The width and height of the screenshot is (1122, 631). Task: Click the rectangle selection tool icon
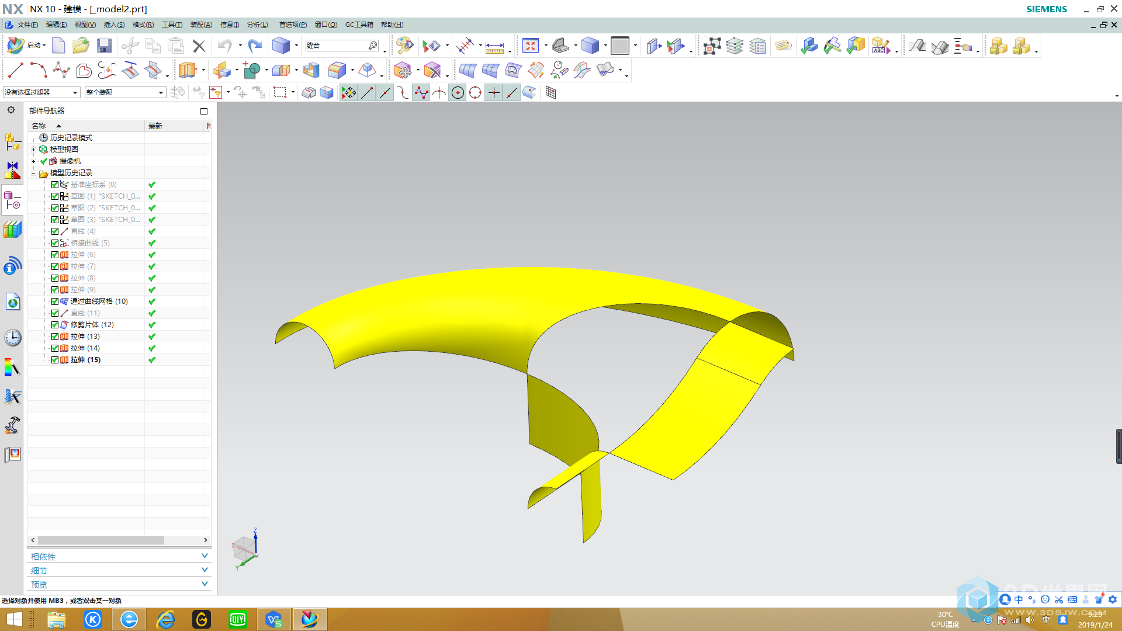pos(280,92)
